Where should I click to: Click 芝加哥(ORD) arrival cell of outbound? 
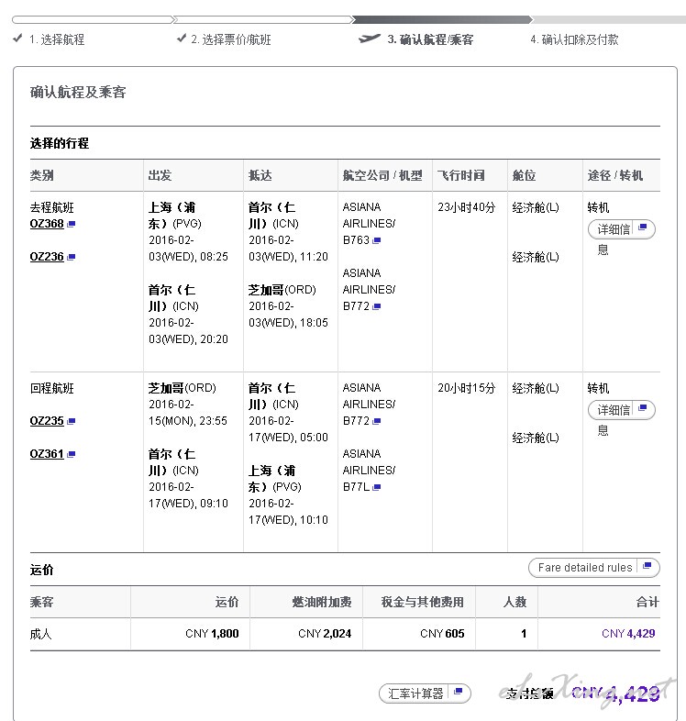click(282, 290)
